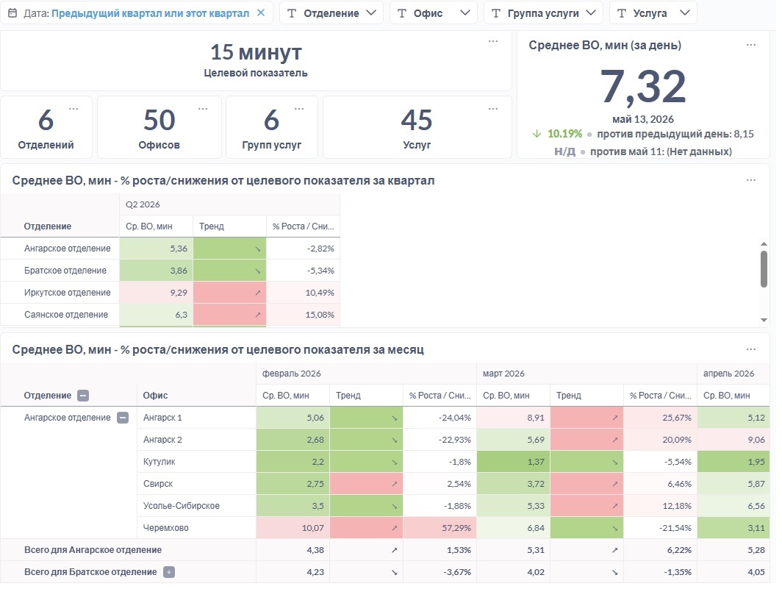Click the date filter value Предыдущий квартал или этот квартал
The height and width of the screenshot is (589, 782).
point(150,13)
